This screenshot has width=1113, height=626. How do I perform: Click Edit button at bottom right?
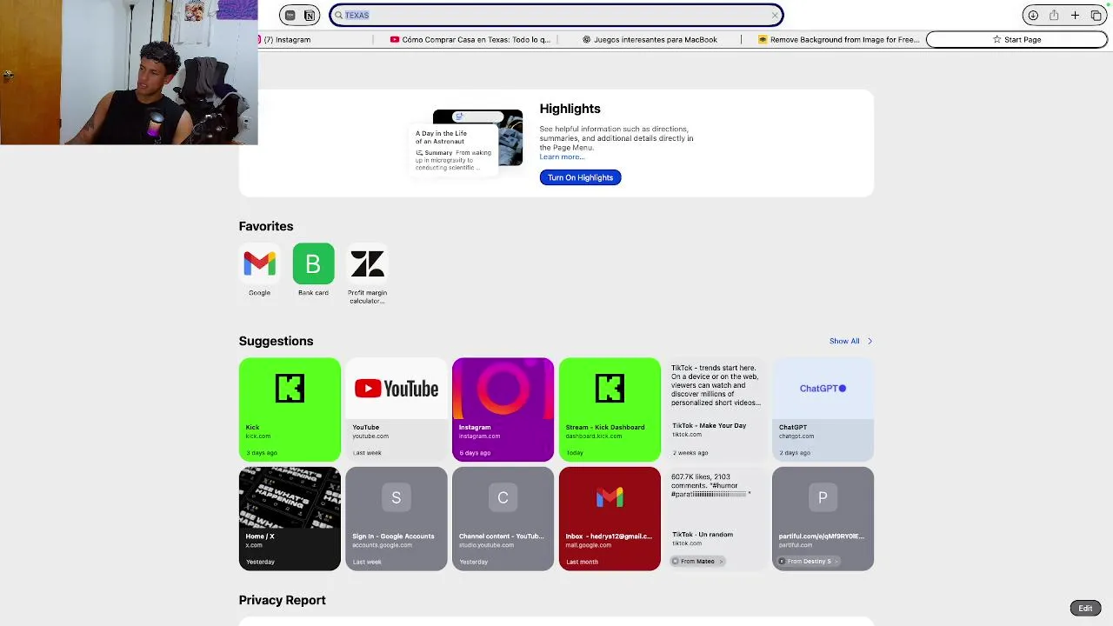click(1085, 609)
